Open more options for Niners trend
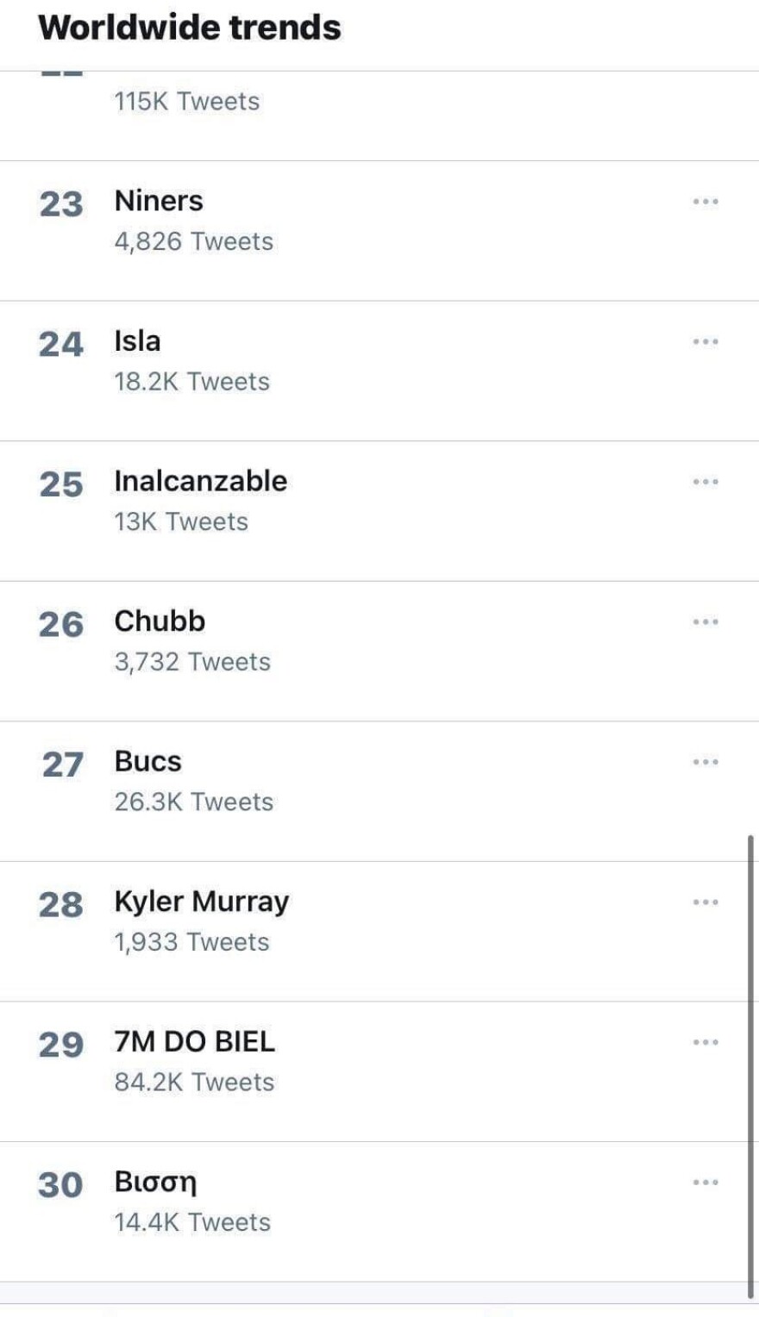Viewport: 759px width, 1317px height. (x=705, y=202)
